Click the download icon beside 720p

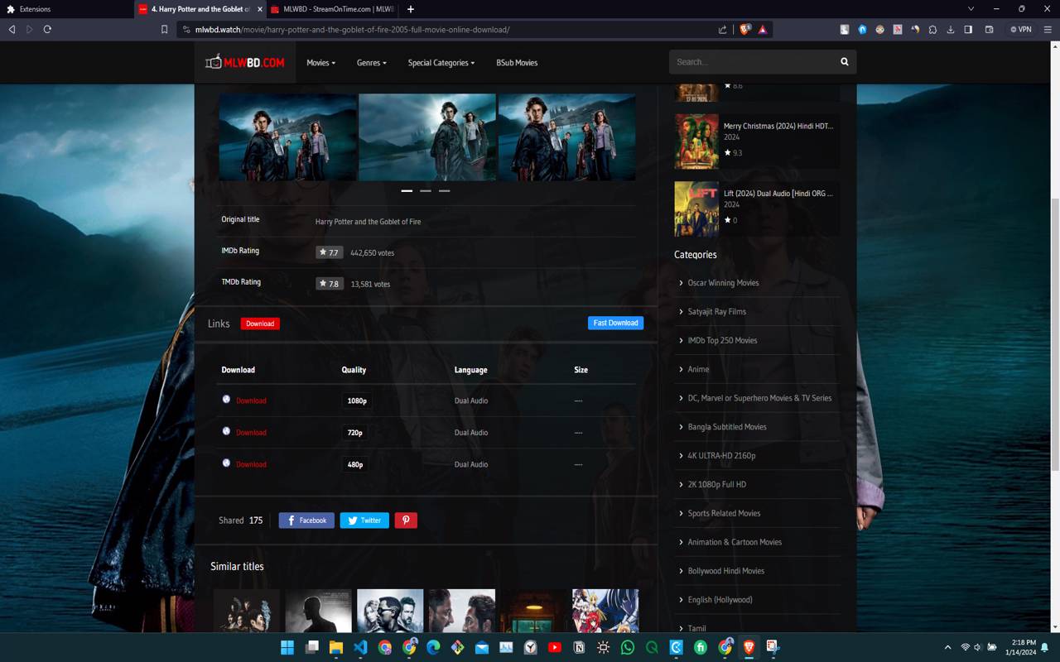click(226, 431)
